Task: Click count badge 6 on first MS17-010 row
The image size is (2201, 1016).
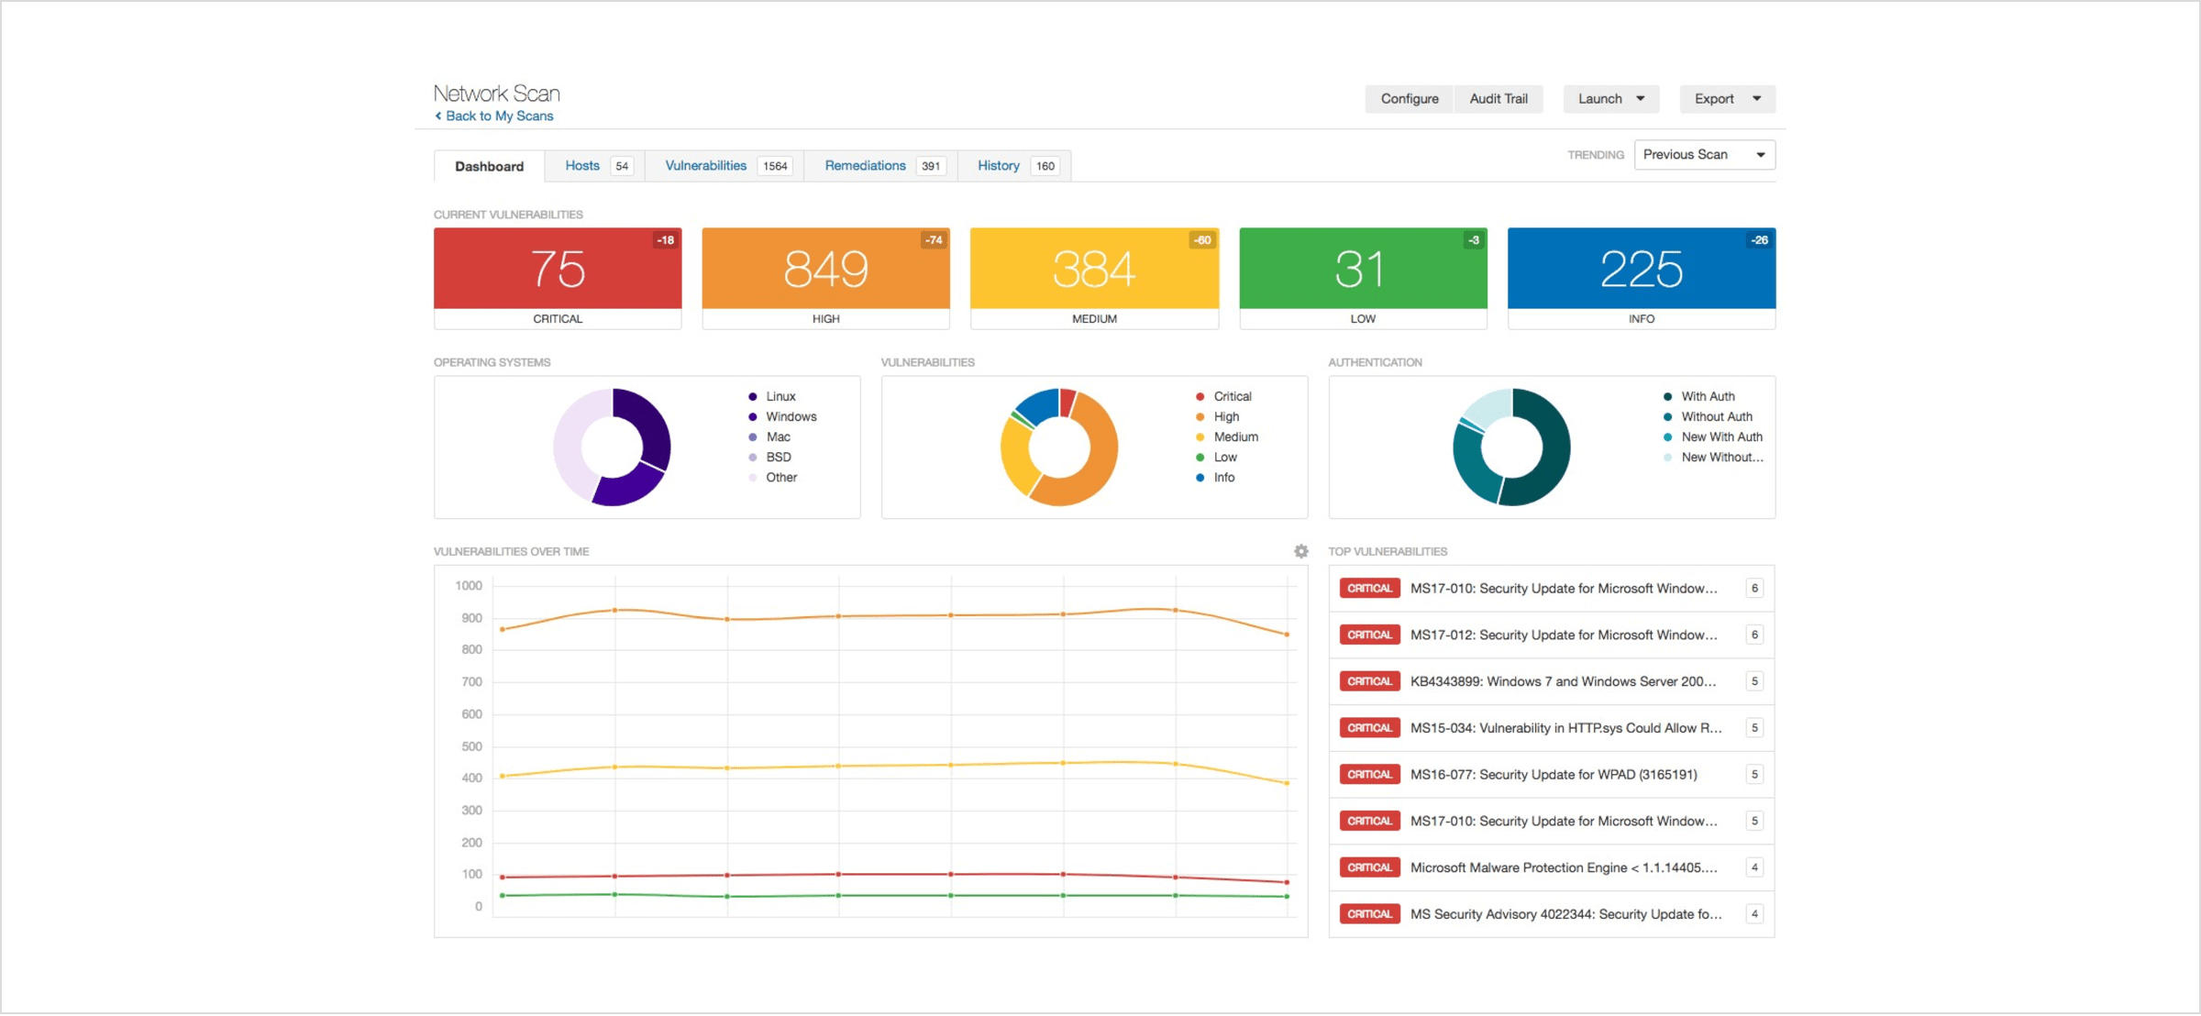Action: click(1753, 589)
